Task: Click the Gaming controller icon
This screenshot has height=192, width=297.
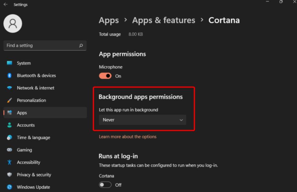Action: click(x=9, y=150)
